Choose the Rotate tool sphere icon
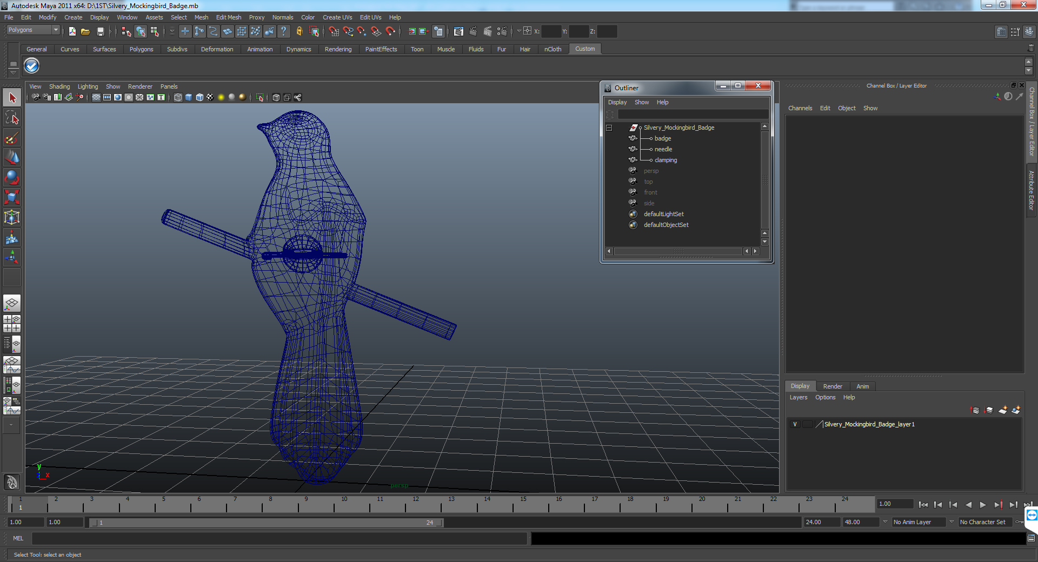Image resolution: width=1038 pixels, height=562 pixels. pyautogui.click(x=12, y=177)
